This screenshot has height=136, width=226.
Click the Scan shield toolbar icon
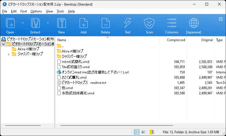[x=149, y=23]
